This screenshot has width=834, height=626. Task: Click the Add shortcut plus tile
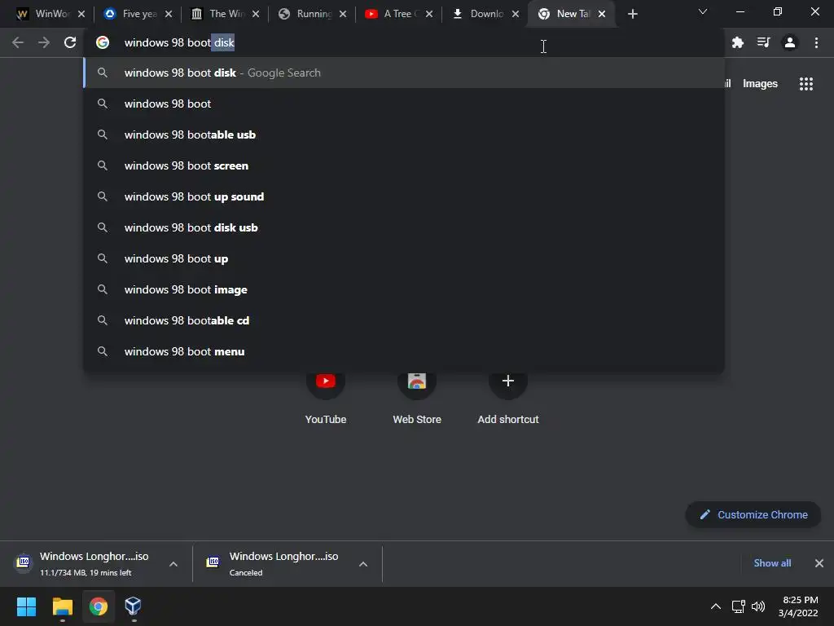pyautogui.click(x=508, y=398)
